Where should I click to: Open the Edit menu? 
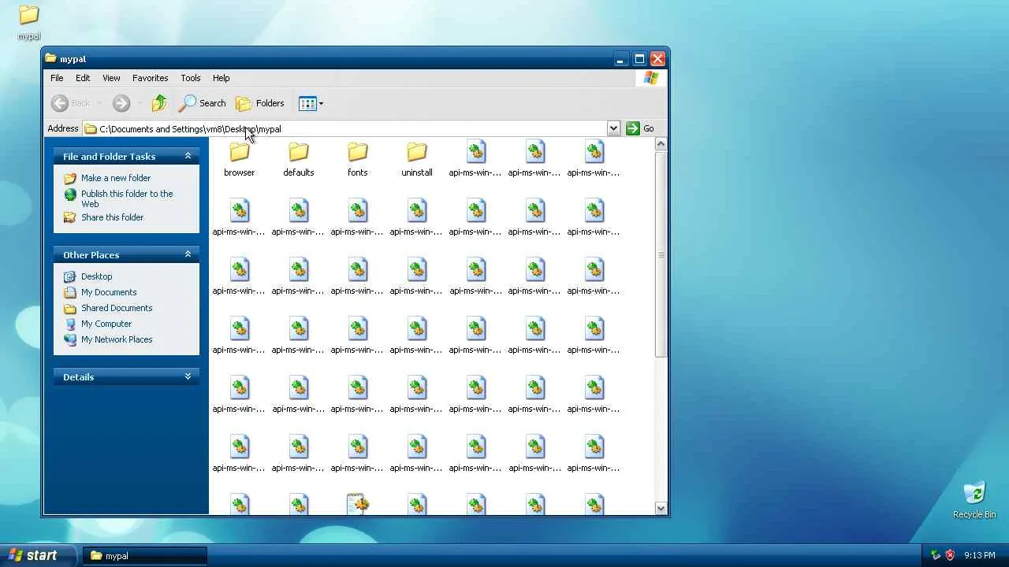(83, 78)
